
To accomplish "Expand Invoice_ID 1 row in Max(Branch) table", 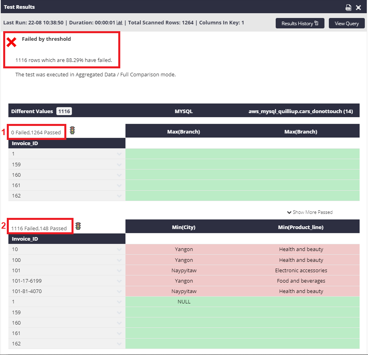I will click(119, 154).
